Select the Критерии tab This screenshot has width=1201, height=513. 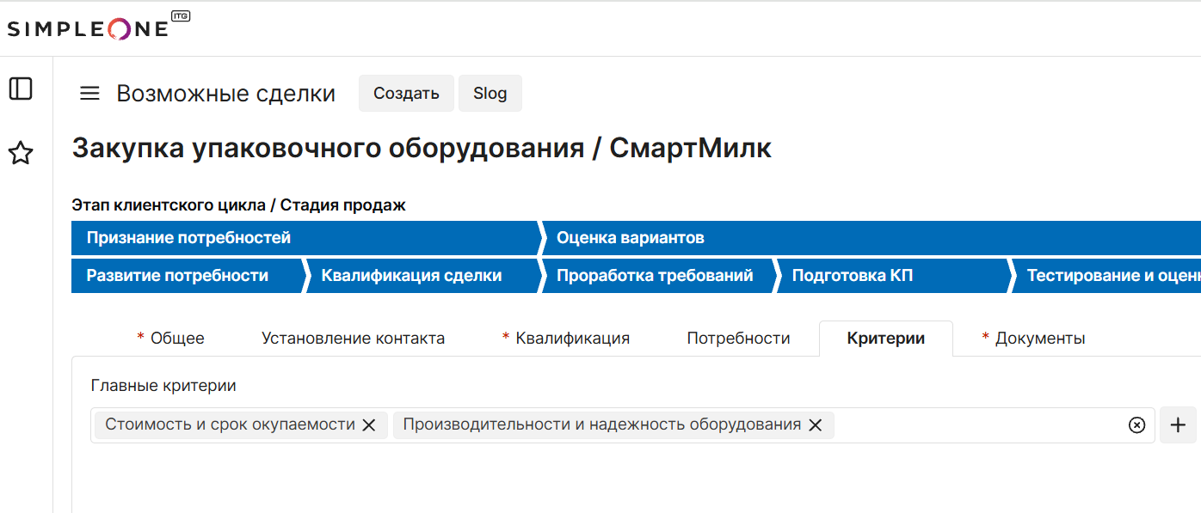coord(886,339)
